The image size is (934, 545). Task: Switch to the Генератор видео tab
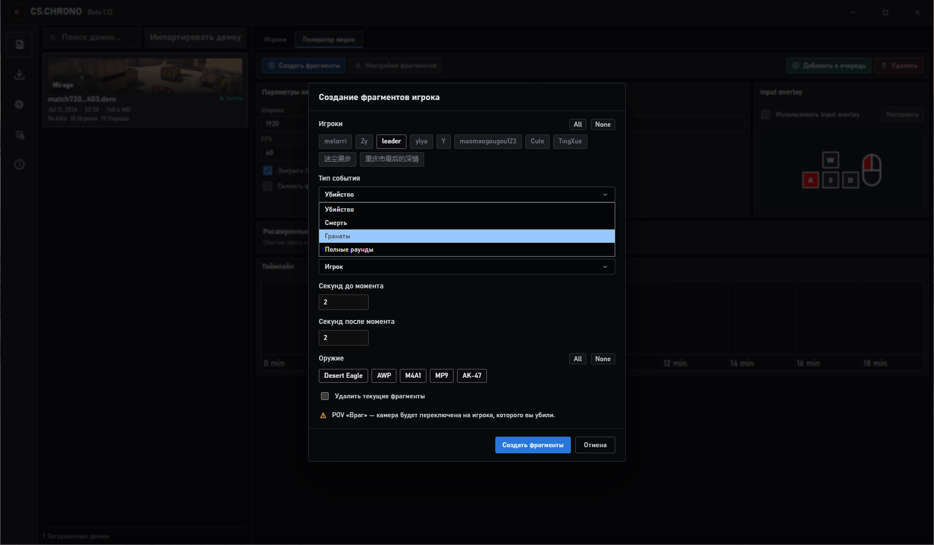click(x=329, y=39)
